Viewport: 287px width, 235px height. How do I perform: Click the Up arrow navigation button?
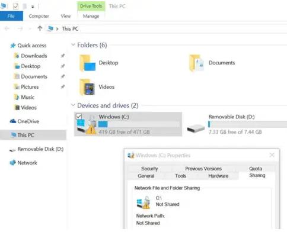pyautogui.click(x=40, y=28)
